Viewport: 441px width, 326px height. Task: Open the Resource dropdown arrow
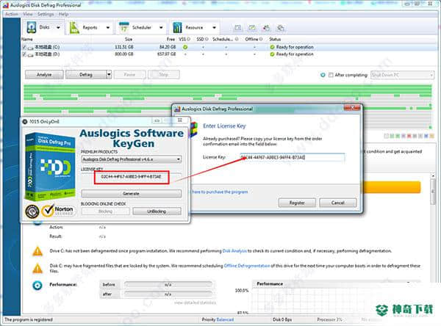coord(215,28)
